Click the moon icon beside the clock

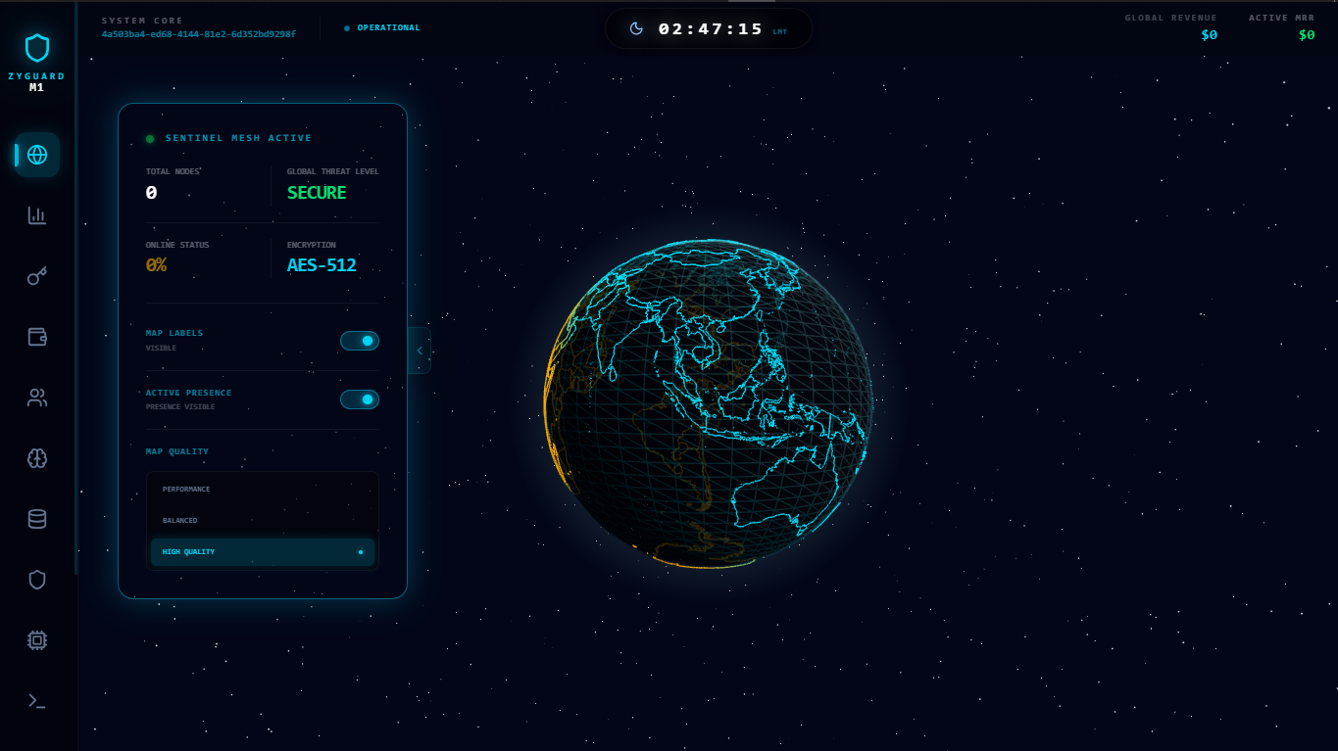(636, 28)
